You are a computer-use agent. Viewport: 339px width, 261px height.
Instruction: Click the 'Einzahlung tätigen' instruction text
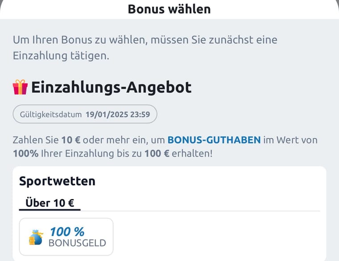coord(61,56)
